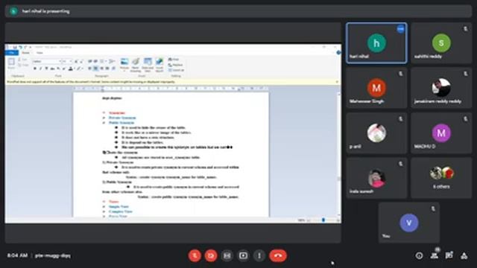Insert a Picture from the ribbon
Screen dimensions: 477x268
coord(124,65)
